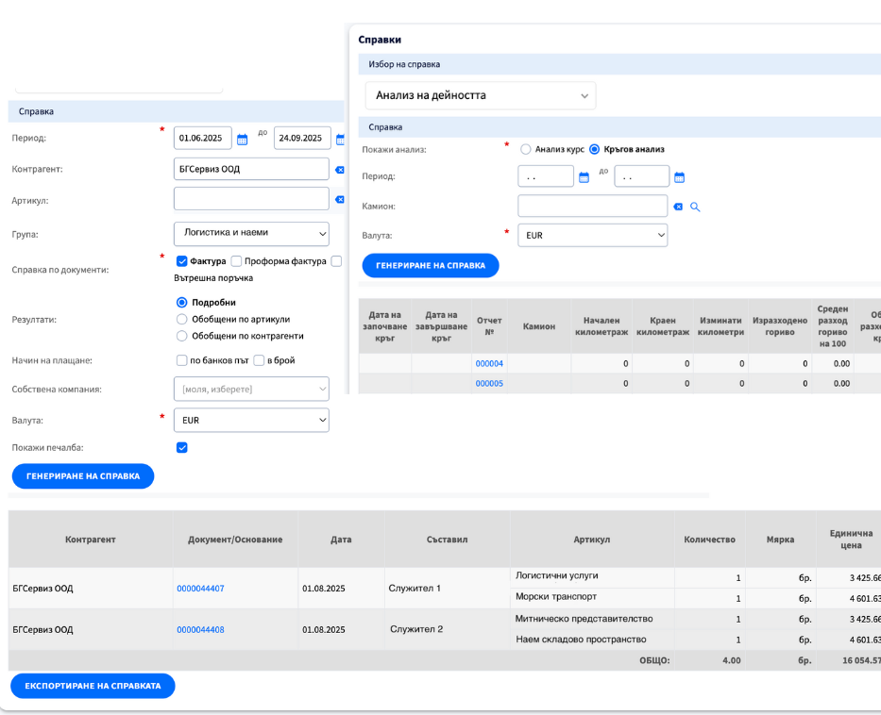Search for a truck with magnifier icon

click(695, 207)
